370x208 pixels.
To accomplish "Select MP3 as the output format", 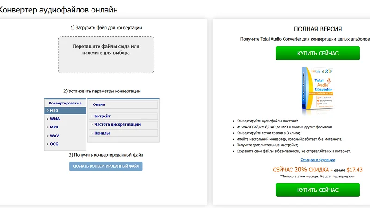I will [65, 110].
